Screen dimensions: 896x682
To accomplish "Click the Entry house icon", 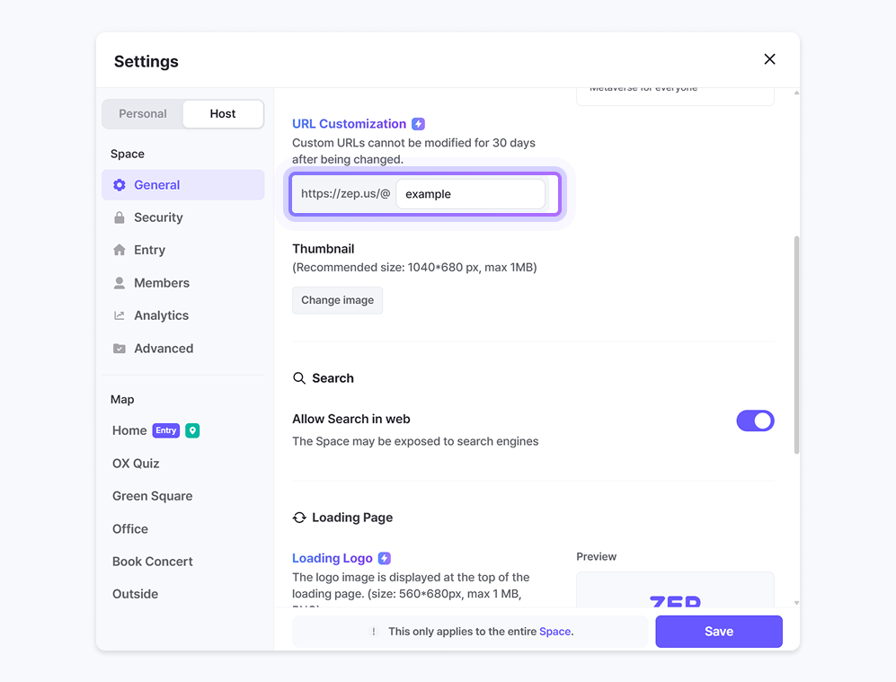I will pyautogui.click(x=120, y=250).
